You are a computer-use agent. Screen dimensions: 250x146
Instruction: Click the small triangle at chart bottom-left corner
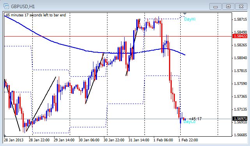pyautogui.click(x=5, y=135)
